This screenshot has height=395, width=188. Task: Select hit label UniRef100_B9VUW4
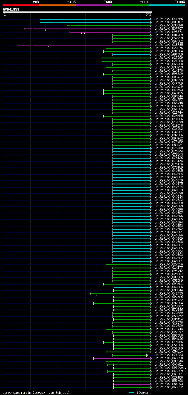[x=169, y=303]
